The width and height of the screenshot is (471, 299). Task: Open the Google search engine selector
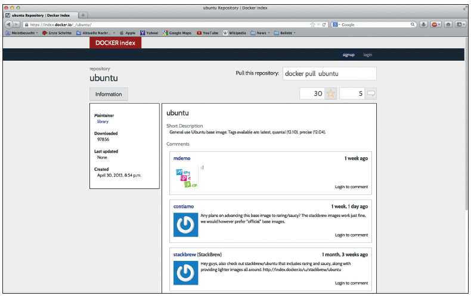(336, 24)
